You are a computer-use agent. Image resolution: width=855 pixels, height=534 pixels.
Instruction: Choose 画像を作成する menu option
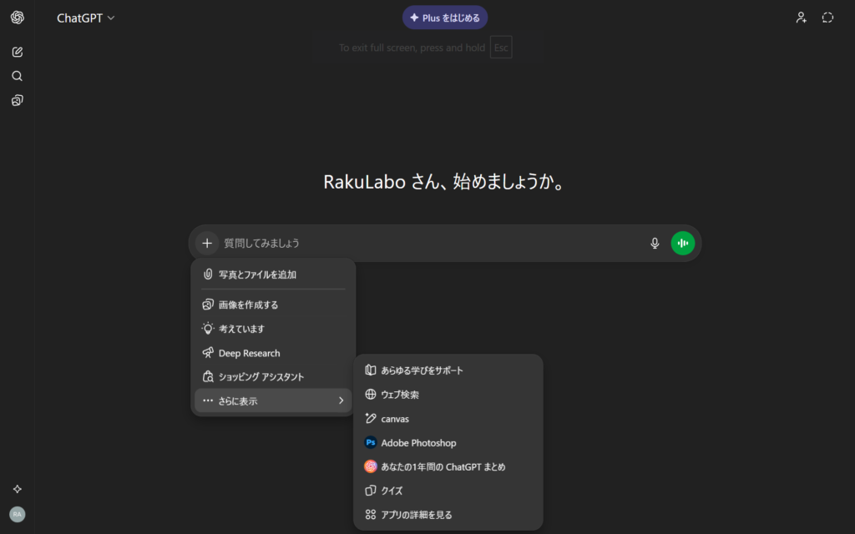tap(248, 305)
